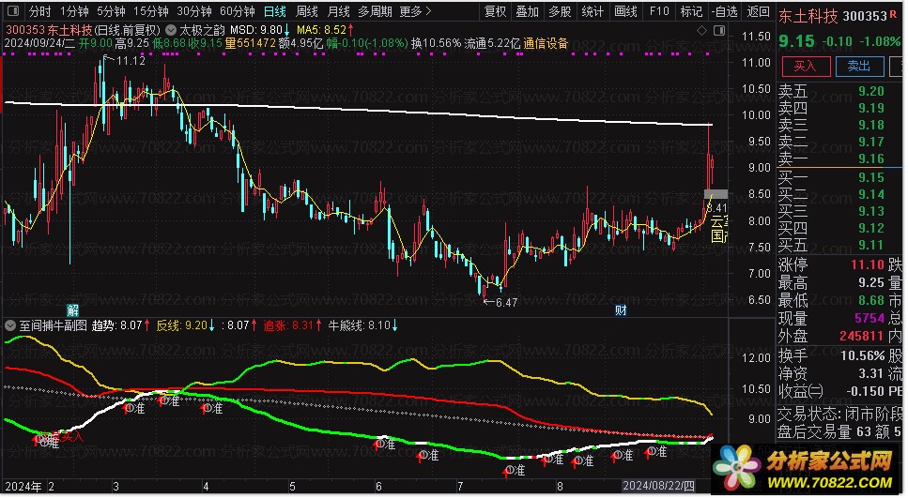Click the 换手 10.56% value

[x=863, y=355]
